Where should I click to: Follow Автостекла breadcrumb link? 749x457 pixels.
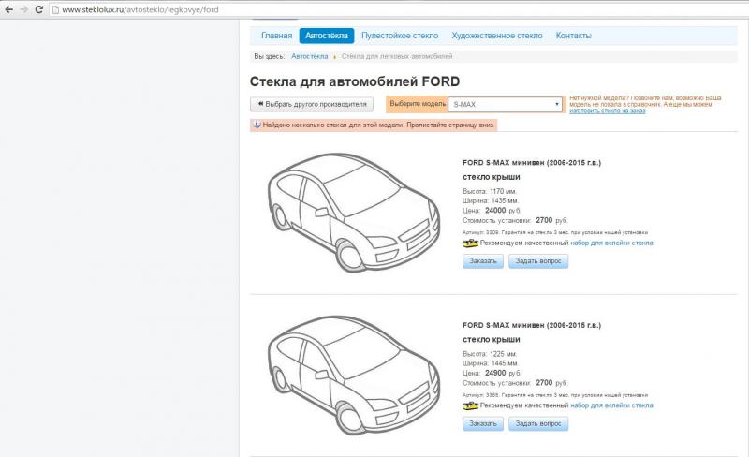click(x=310, y=56)
